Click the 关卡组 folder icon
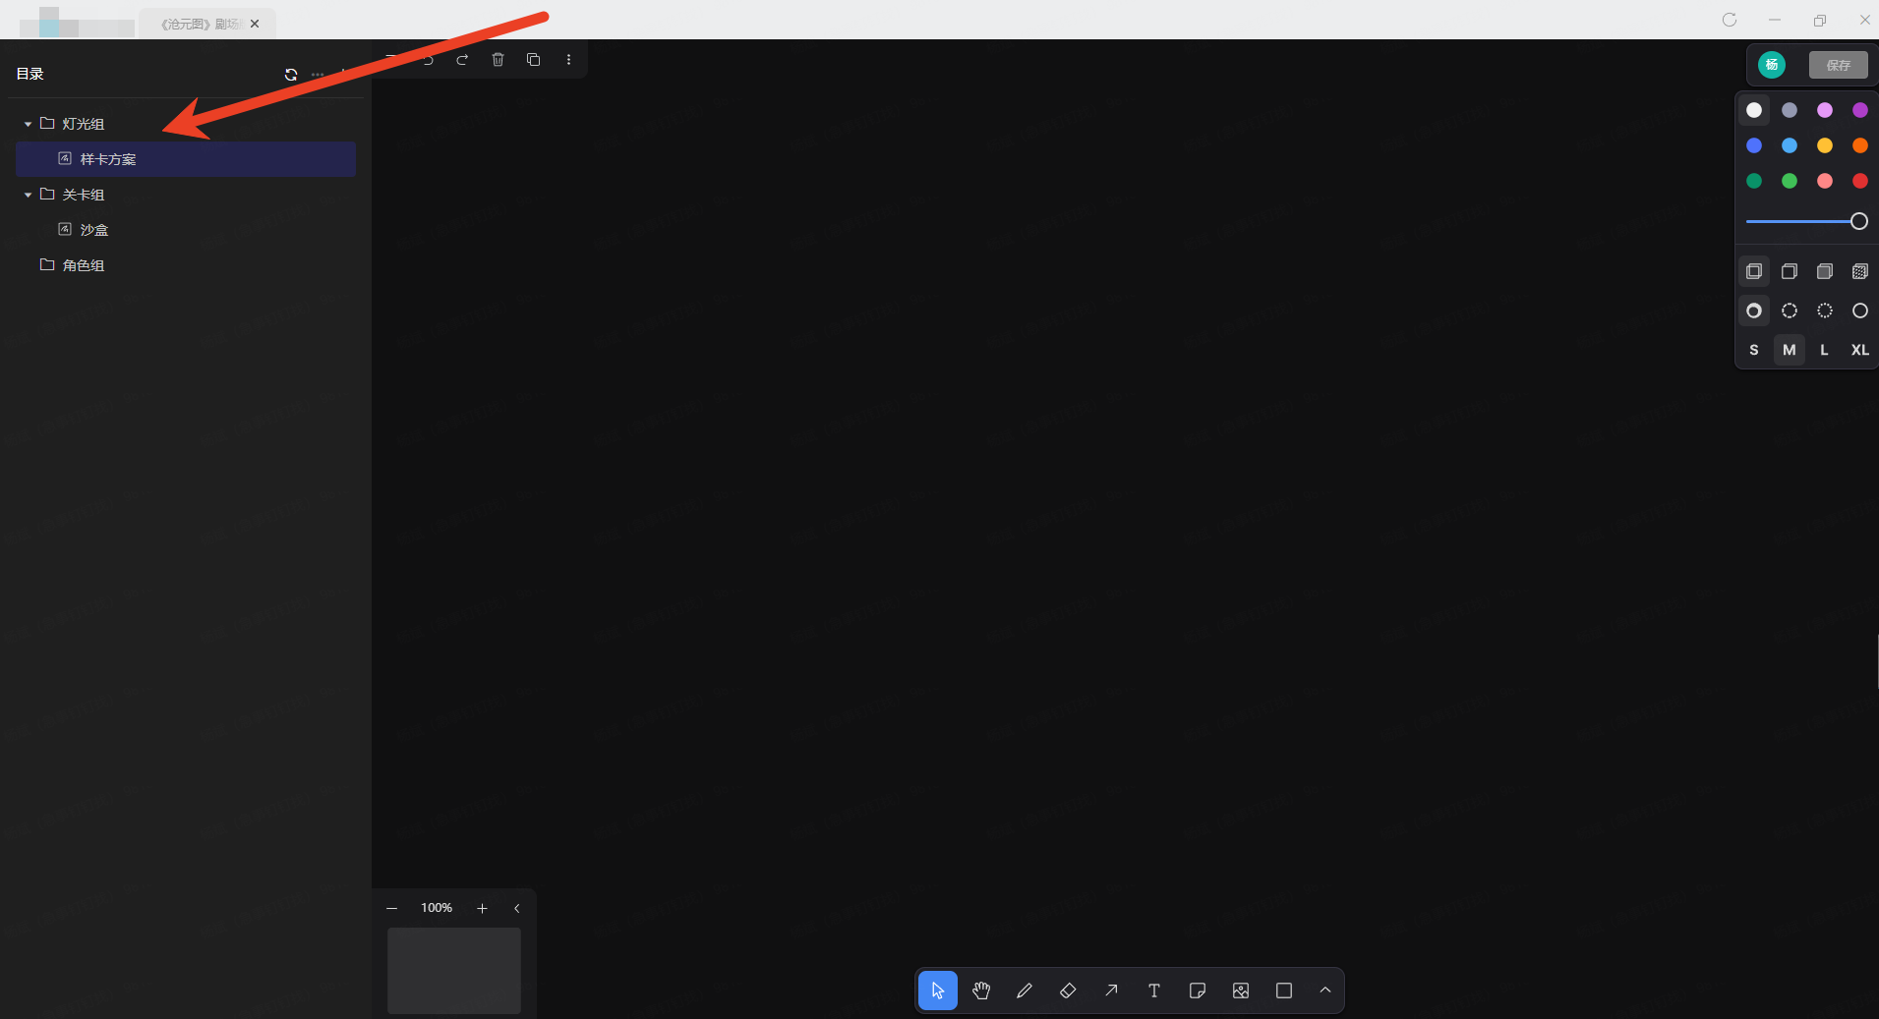This screenshot has height=1019, width=1879. click(46, 195)
